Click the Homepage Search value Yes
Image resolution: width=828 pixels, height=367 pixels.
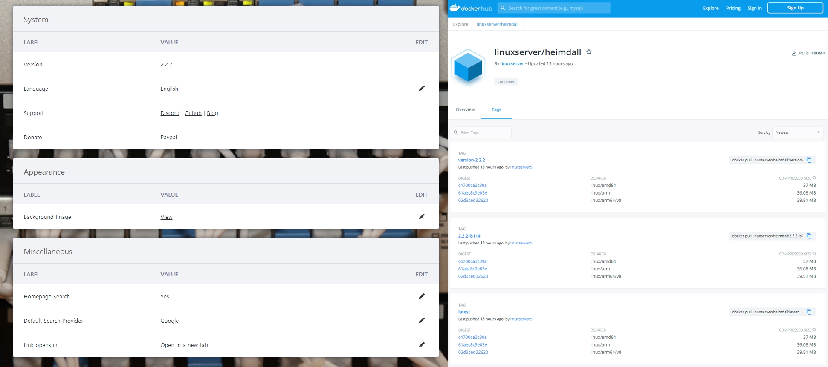click(x=165, y=297)
